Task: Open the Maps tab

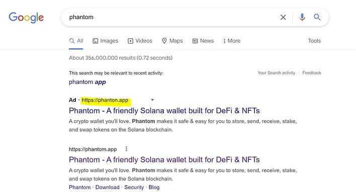Action: tap(172, 41)
